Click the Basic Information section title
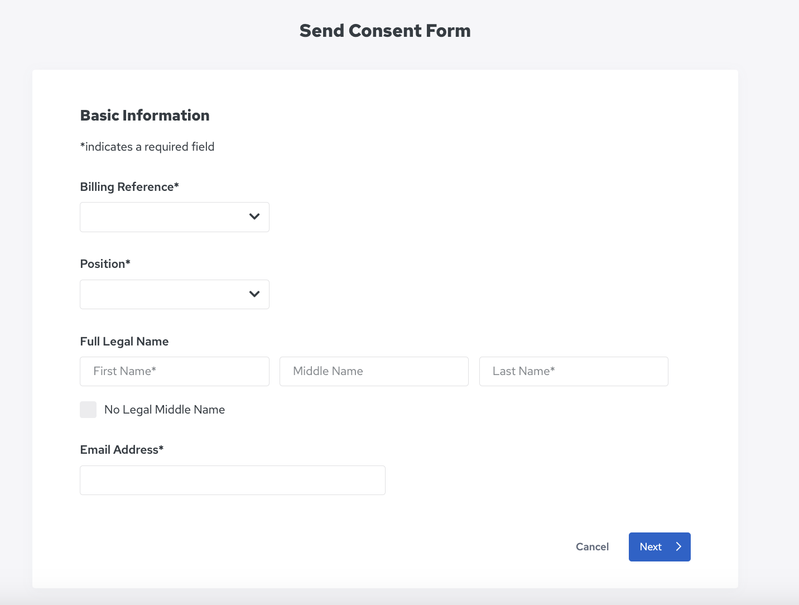Viewport: 799px width, 605px height. click(145, 116)
